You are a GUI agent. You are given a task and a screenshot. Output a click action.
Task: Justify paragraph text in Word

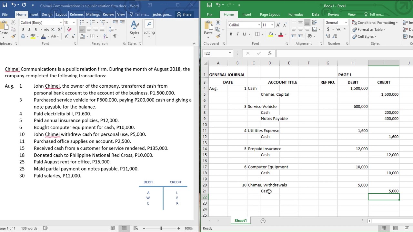click(102, 29)
